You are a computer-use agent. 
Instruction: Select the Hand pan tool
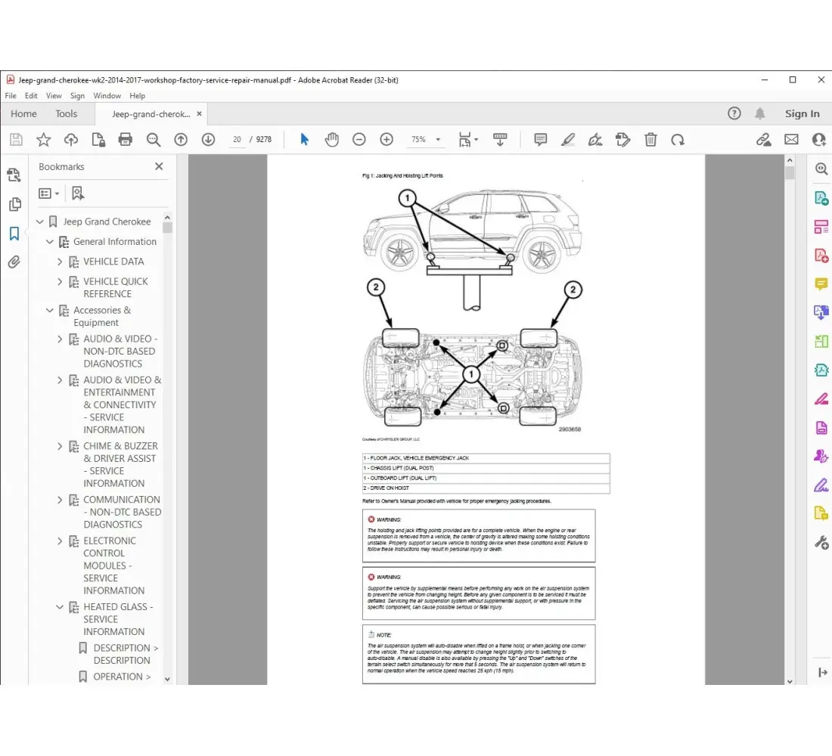(331, 139)
